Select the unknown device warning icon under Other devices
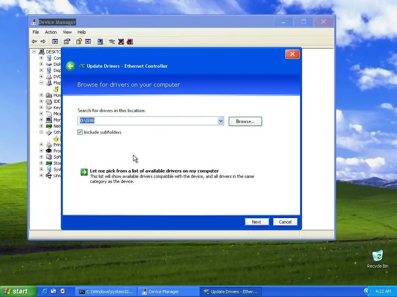Screen dimensions: 397x297 tap(57, 138)
